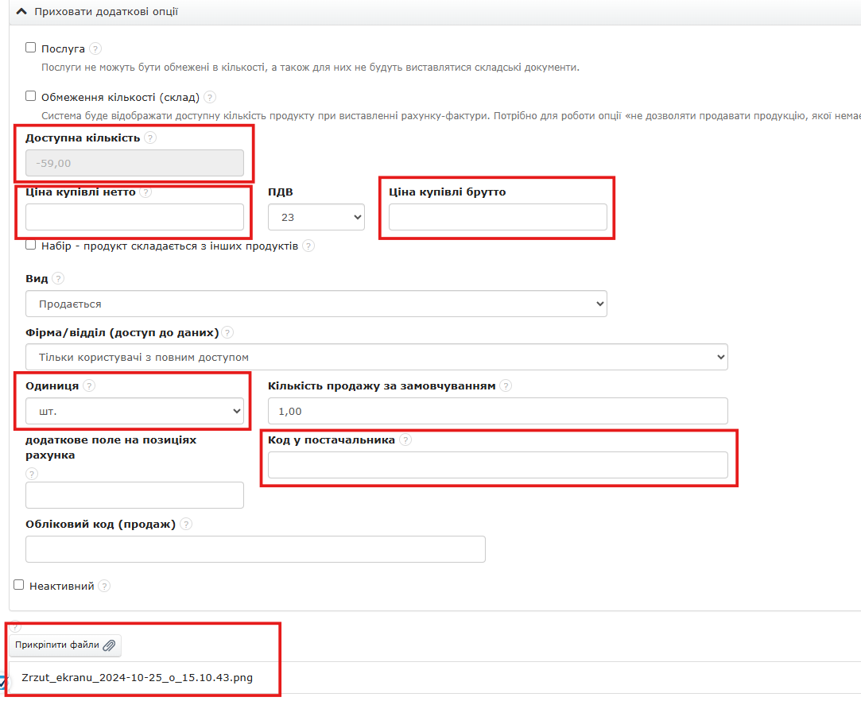Open the Вид dropdown showing Продається
The image size is (861, 701).
316,304
